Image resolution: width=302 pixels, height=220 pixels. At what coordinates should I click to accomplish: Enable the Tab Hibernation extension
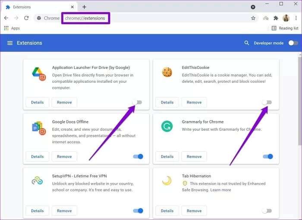267,211
